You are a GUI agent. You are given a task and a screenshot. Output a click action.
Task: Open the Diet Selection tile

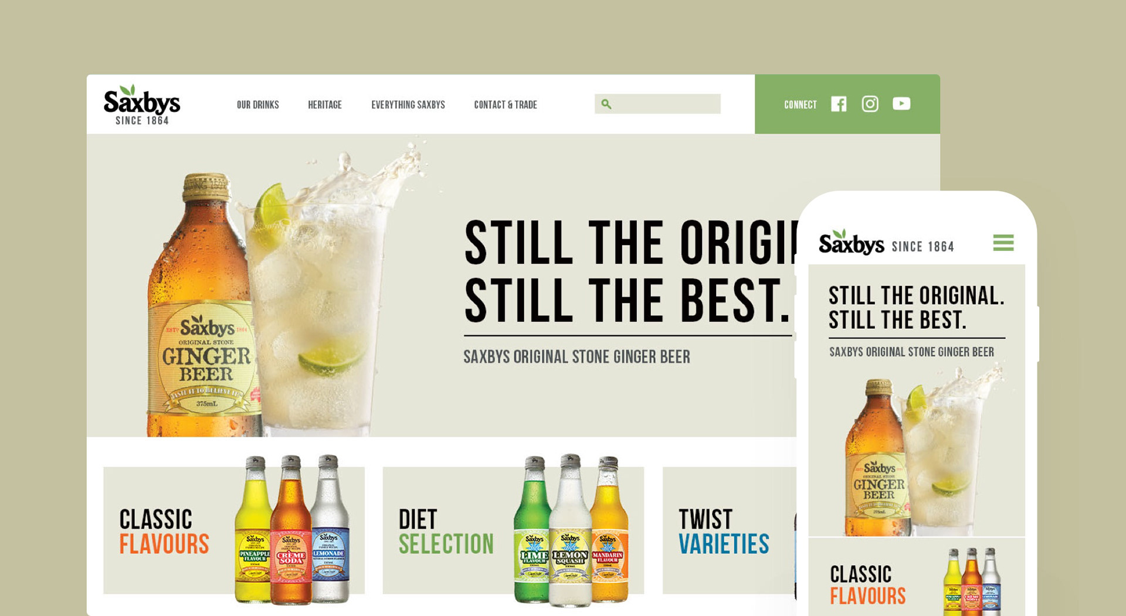(x=513, y=530)
